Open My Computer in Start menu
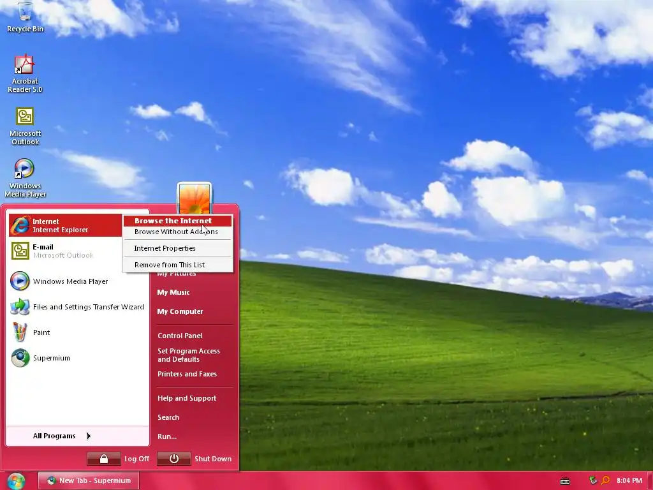The width and height of the screenshot is (653, 490). [x=180, y=311]
